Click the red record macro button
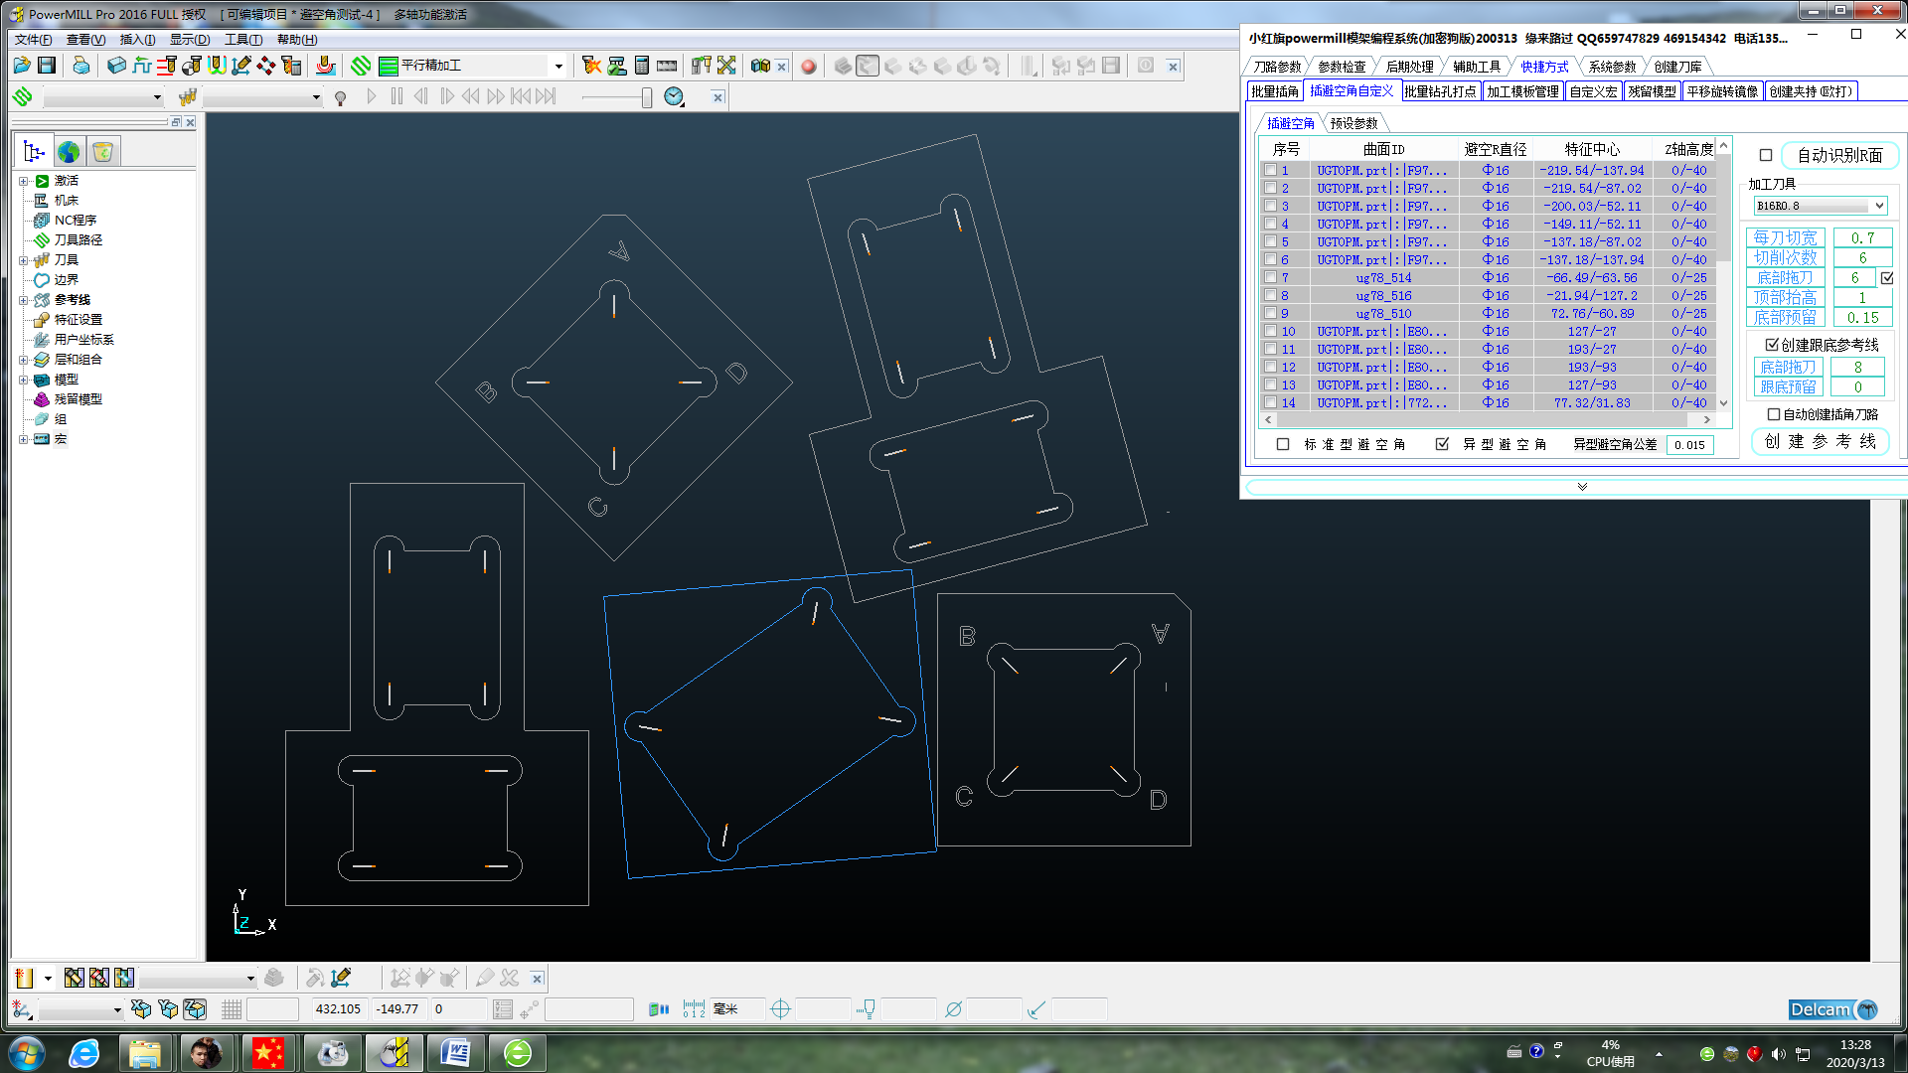The image size is (1908, 1073). (x=809, y=67)
